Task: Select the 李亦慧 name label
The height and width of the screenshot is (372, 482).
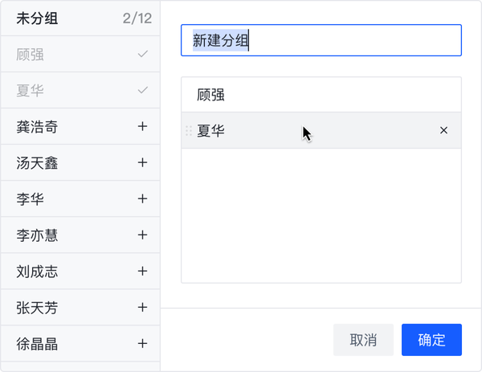Action: pos(37,235)
